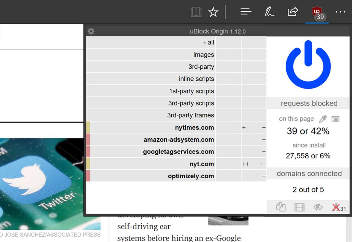The width and height of the screenshot is (352, 242).
Task: Select the images rule row
Action: point(150,54)
